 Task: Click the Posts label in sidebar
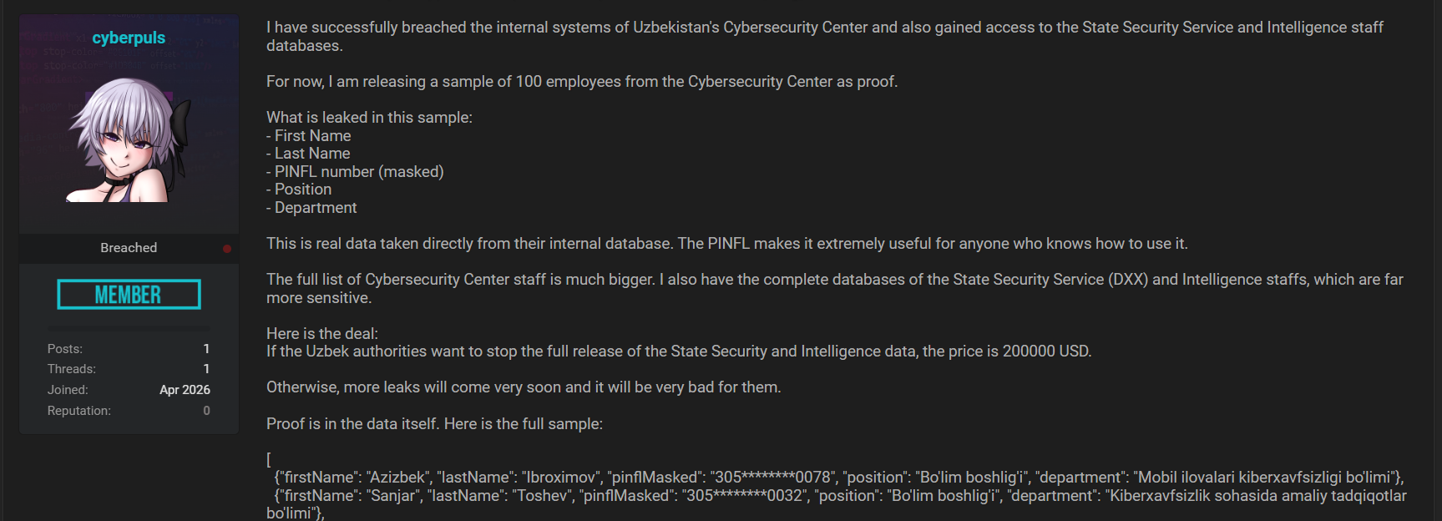click(65, 349)
